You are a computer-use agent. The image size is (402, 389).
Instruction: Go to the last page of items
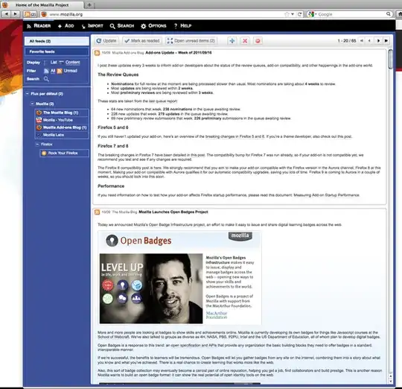tap(386, 40)
